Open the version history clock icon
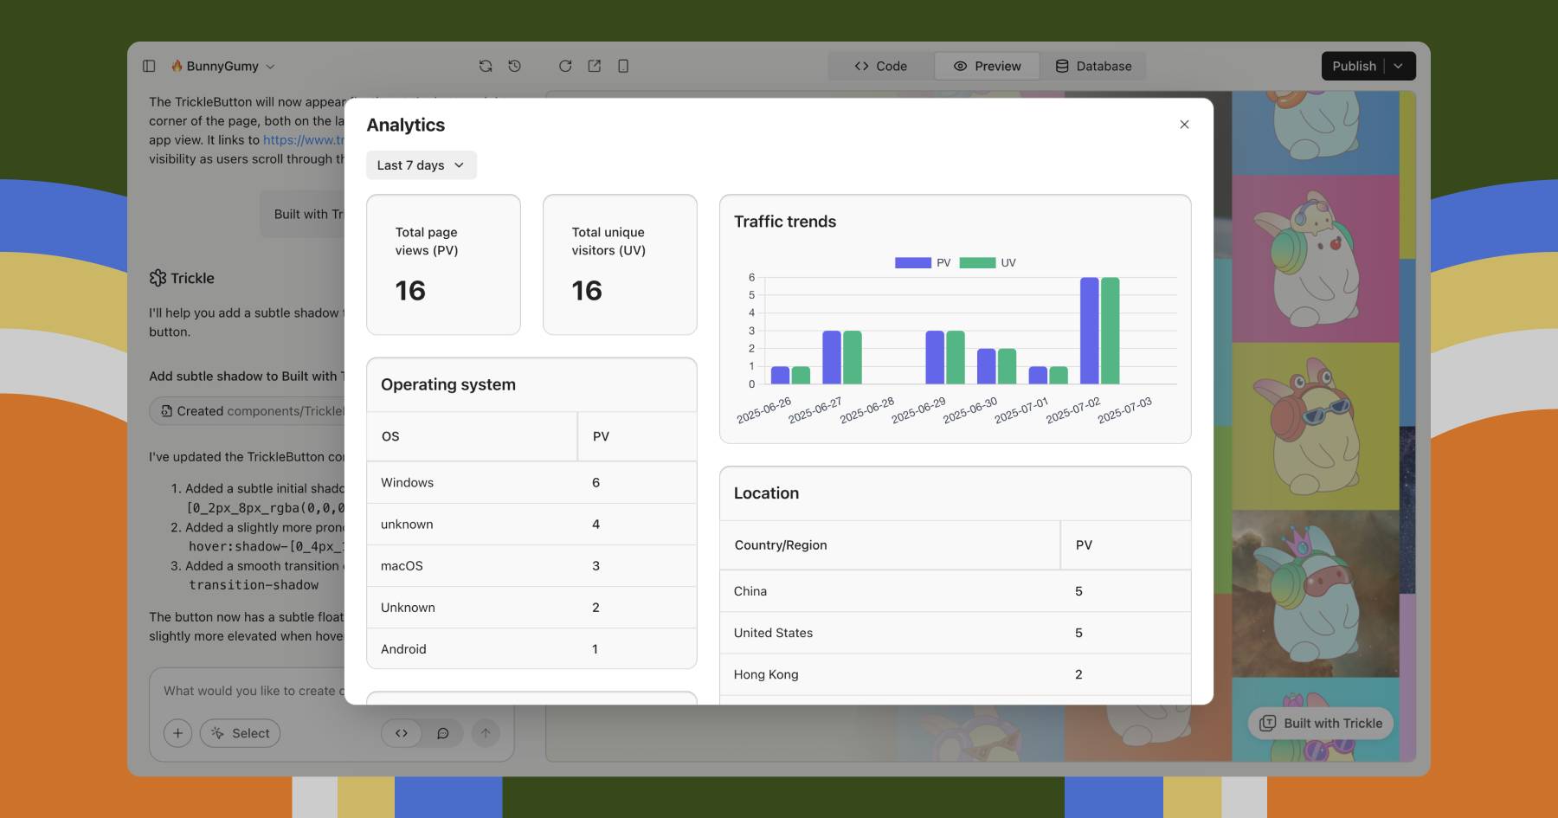 [x=515, y=66]
